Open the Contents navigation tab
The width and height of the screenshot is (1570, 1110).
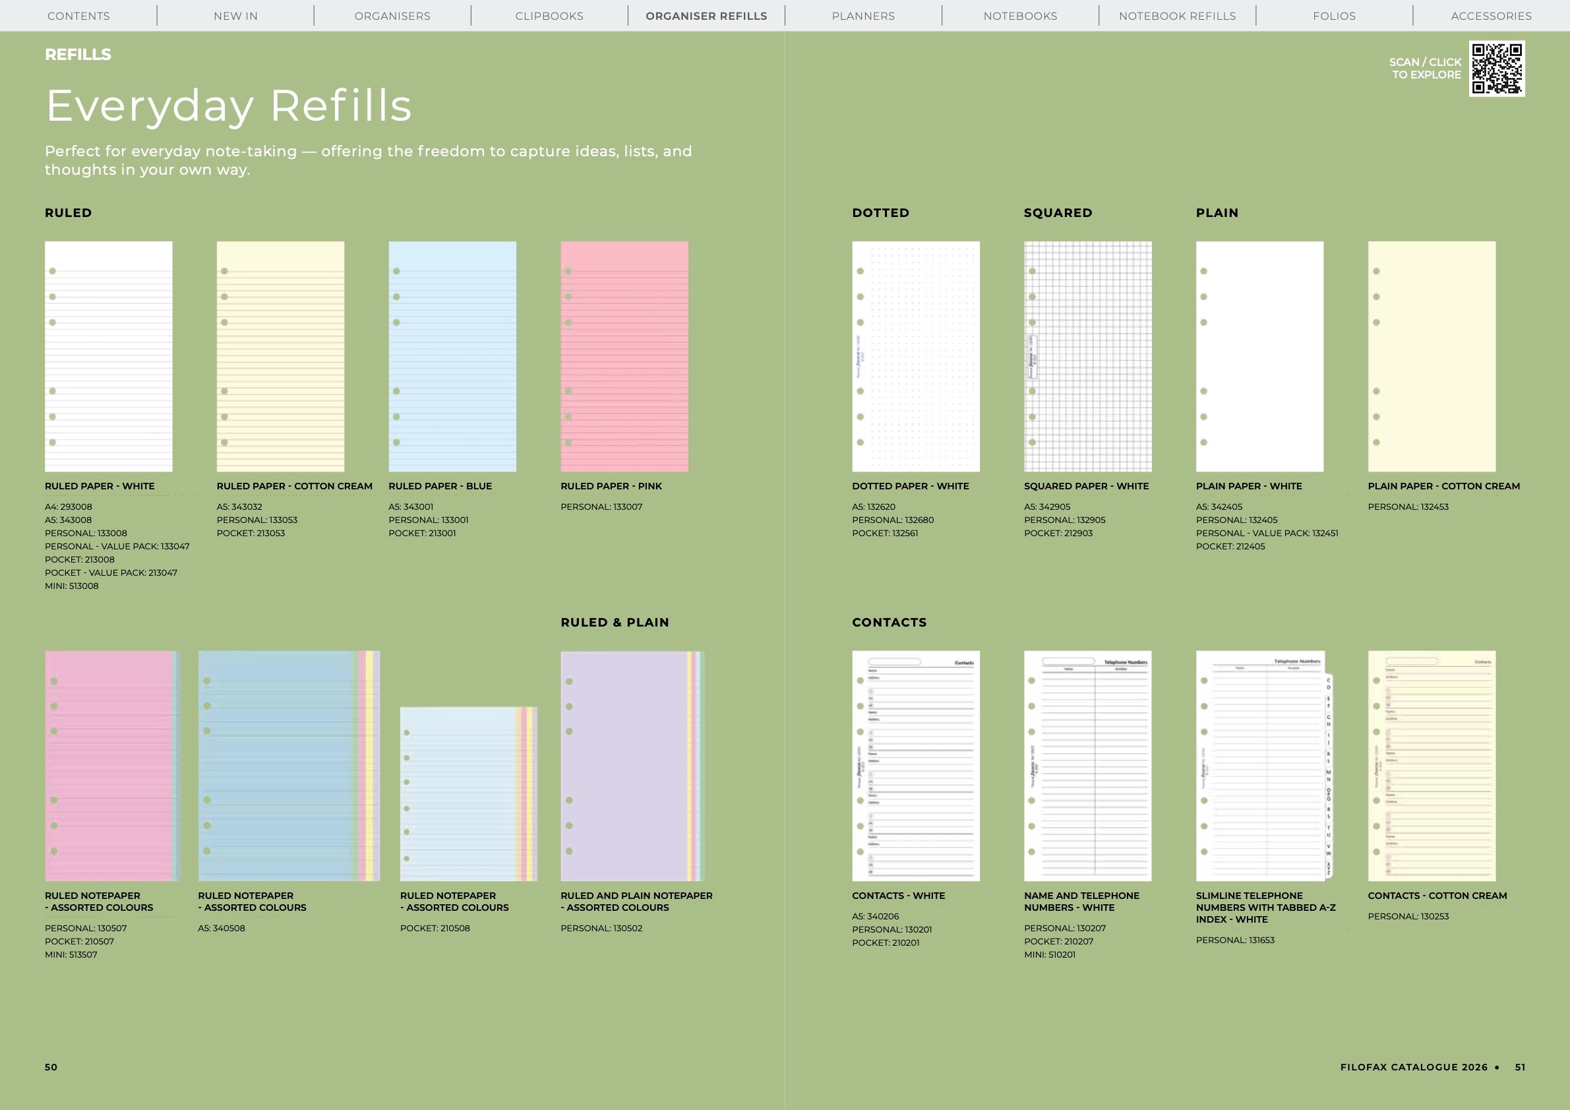[78, 16]
